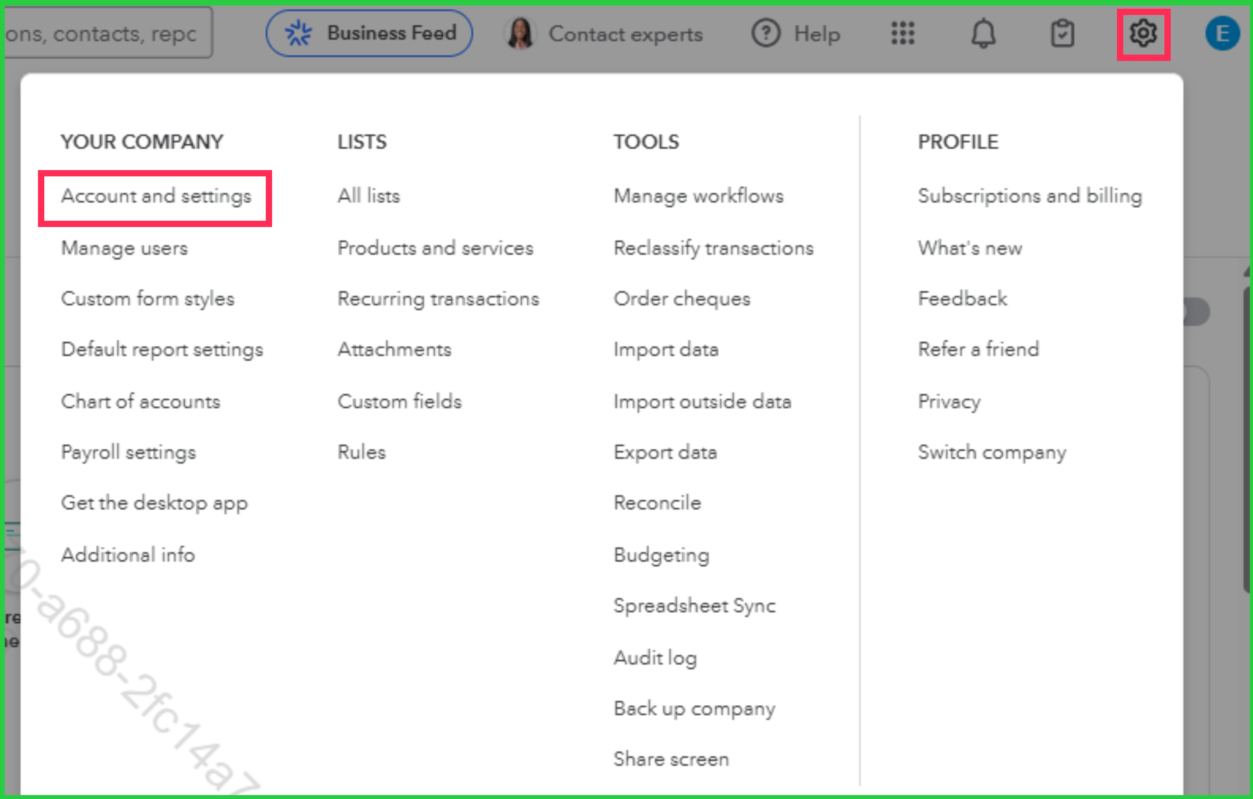Click the blue E profile avatar

pos(1222,34)
